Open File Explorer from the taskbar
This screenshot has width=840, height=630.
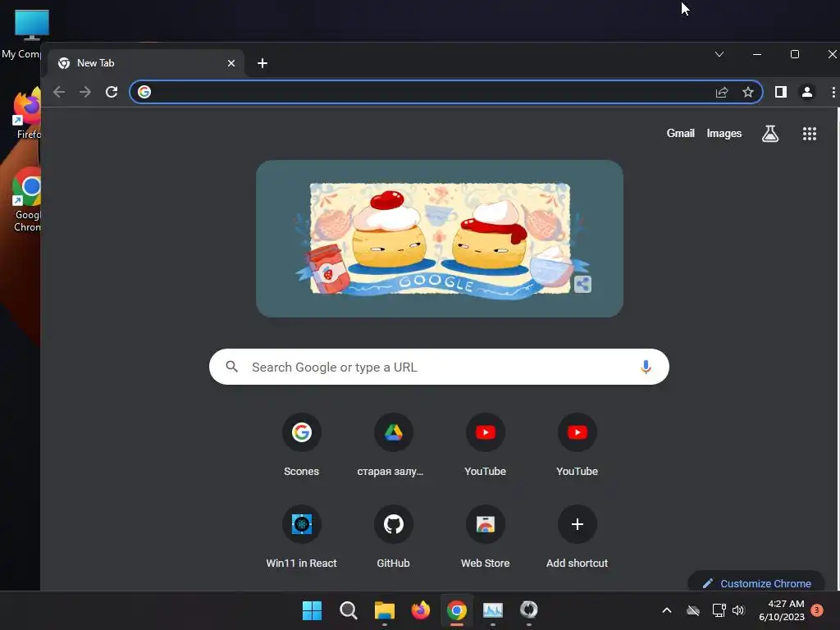385,610
